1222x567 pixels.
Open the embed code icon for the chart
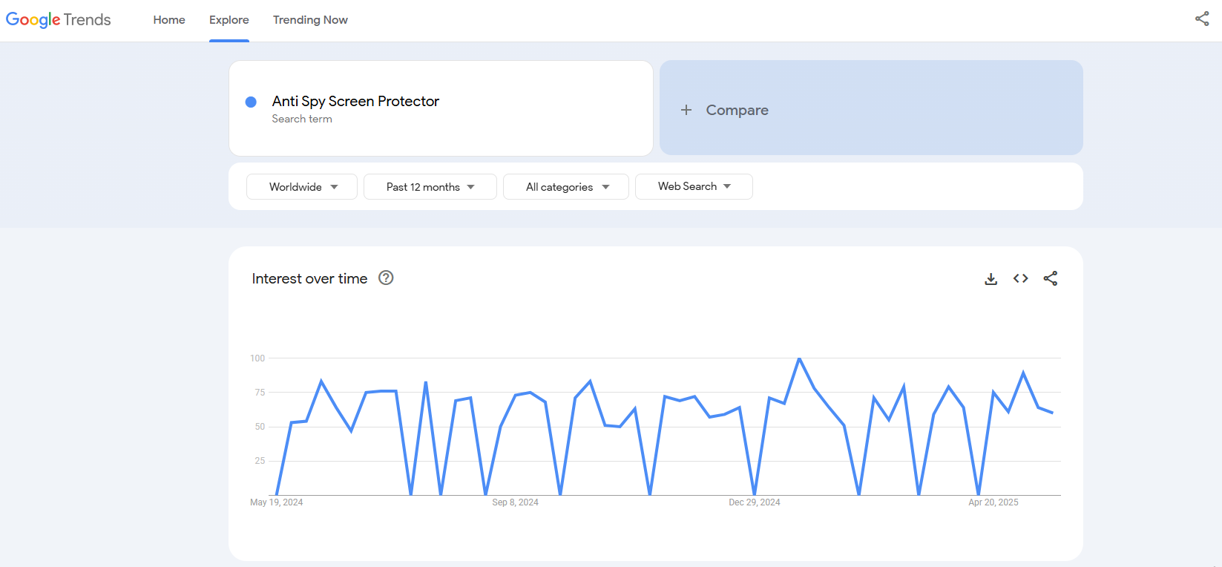tap(1021, 278)
